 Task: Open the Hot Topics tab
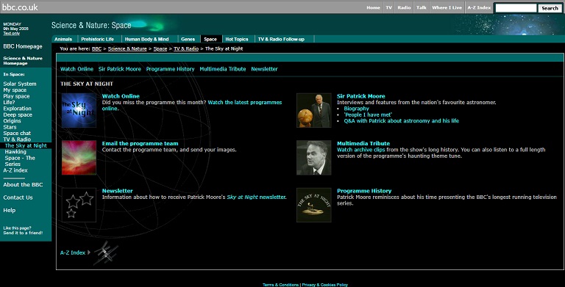[x=237, y=39]
